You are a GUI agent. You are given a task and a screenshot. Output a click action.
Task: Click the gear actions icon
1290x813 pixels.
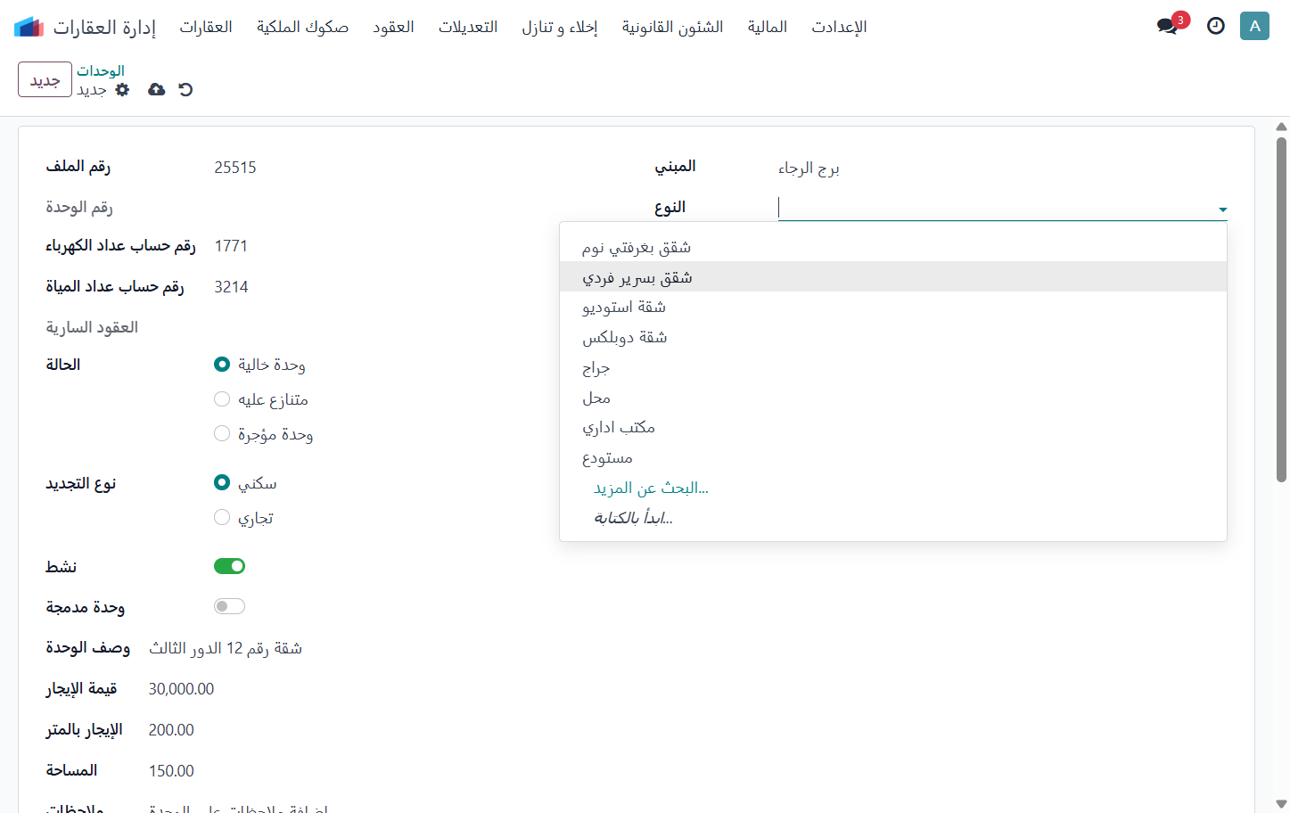123,89
